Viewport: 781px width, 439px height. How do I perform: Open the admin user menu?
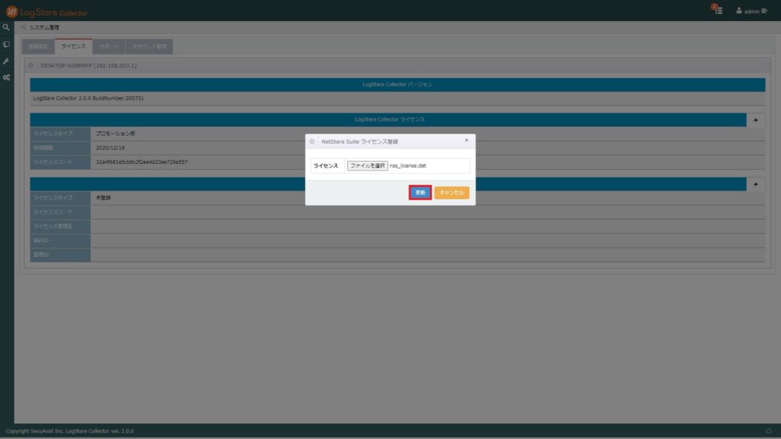[751, 11]
